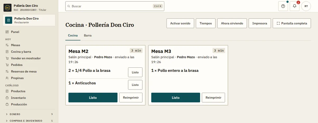
Task: Open the help question mark icon
Action: coord(283,6)
